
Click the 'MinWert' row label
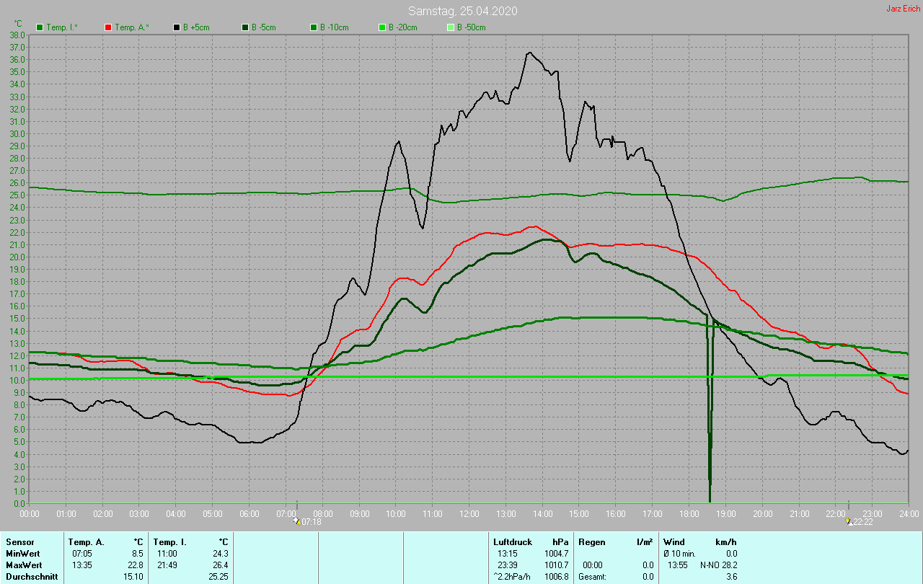(22, 553)
